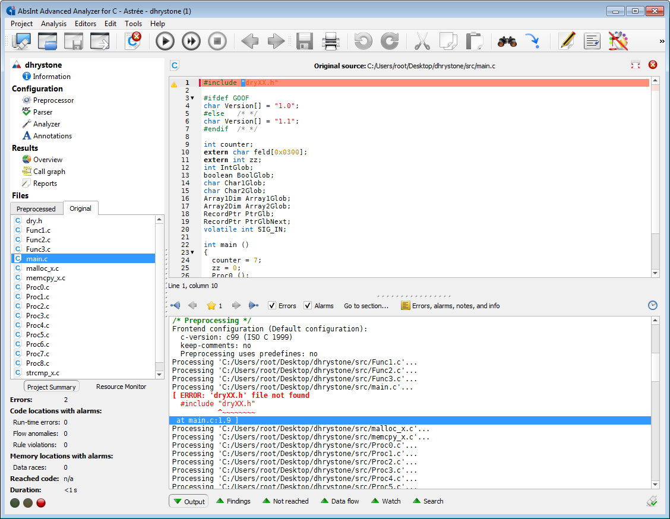Show the Watch panel

click(386, 501)
